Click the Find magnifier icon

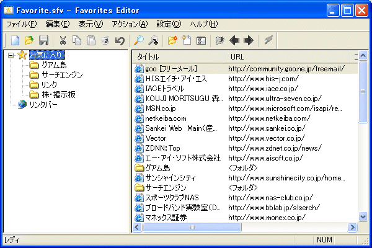139,40
